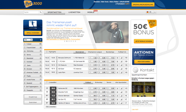This screenshot has width=186, height=112.
Task: Click Spiele Anzeigen button
Action: 33,33
